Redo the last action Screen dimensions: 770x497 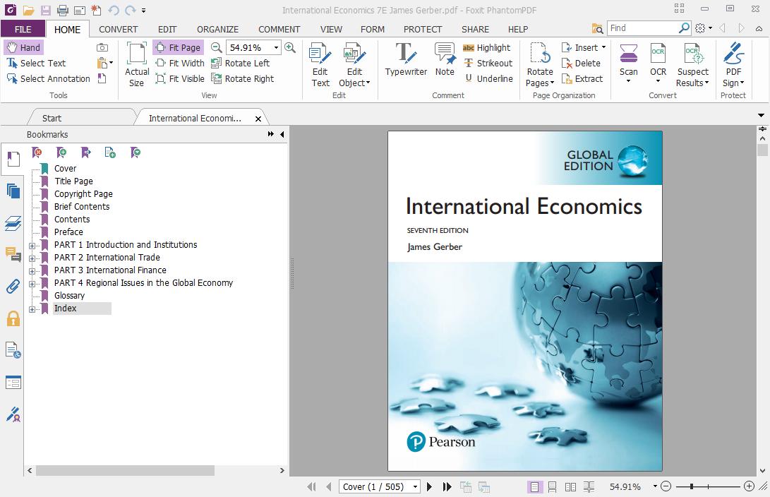(130, 10)
